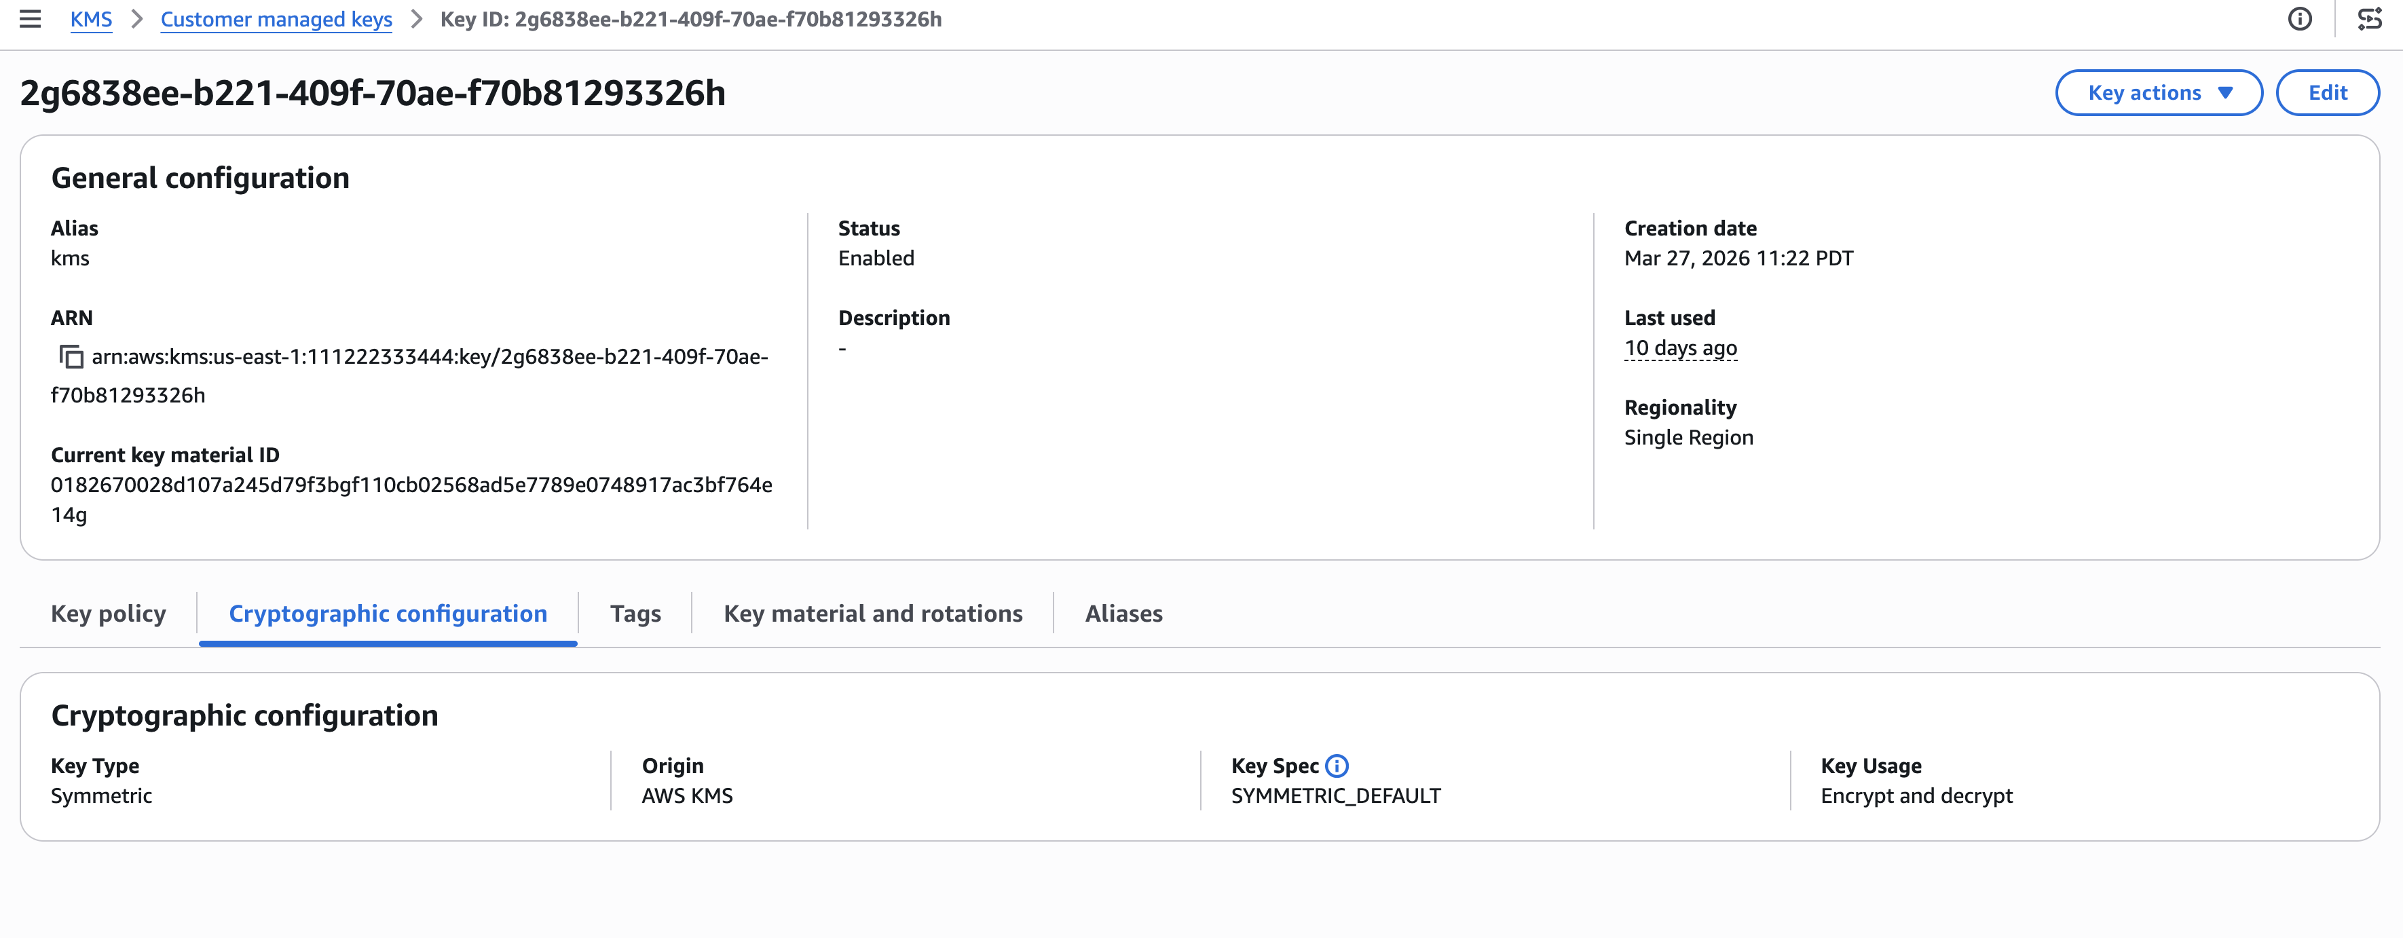Go to KMS breadcrumb link
The image size is (2403, 938).
[90, 20]
